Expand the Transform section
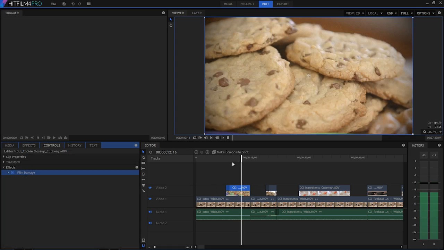444x250 pixels. click(4, 162)
